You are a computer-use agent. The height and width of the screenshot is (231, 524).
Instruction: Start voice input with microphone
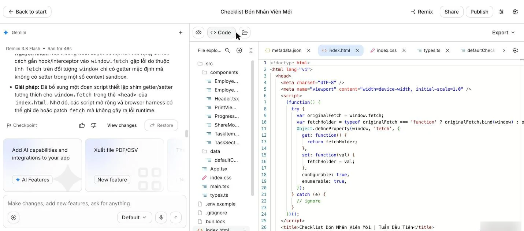[x=161, y=217]
